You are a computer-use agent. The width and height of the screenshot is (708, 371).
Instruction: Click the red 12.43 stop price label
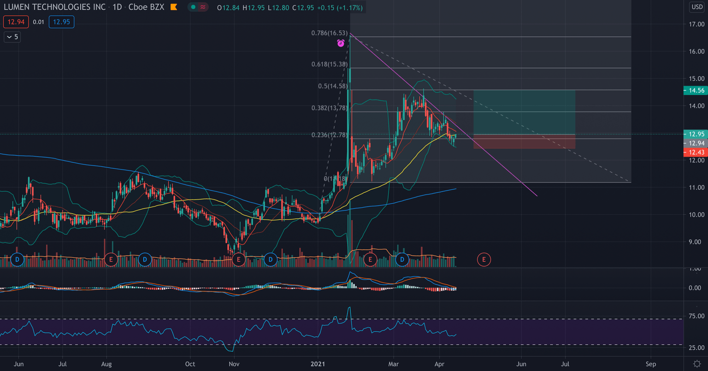(695, 152)
